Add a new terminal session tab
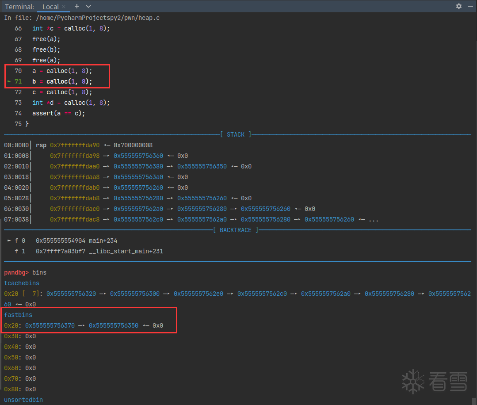Viewport: 477px width, 405px height. click(77, 6)
